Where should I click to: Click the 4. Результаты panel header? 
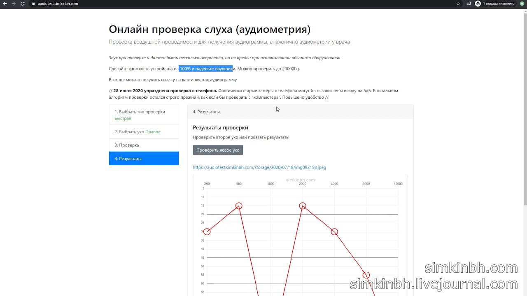[300, 111]
